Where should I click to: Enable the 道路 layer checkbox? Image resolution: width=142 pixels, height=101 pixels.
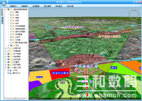pos(11,12)
